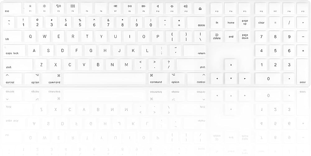The height and width of the screenshot is (156, 311).
Task: Tap the fn key
Action: click(x=217, y=22)
